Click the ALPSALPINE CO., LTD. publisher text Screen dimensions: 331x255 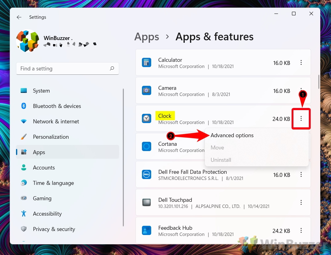[x=218, y=206]
